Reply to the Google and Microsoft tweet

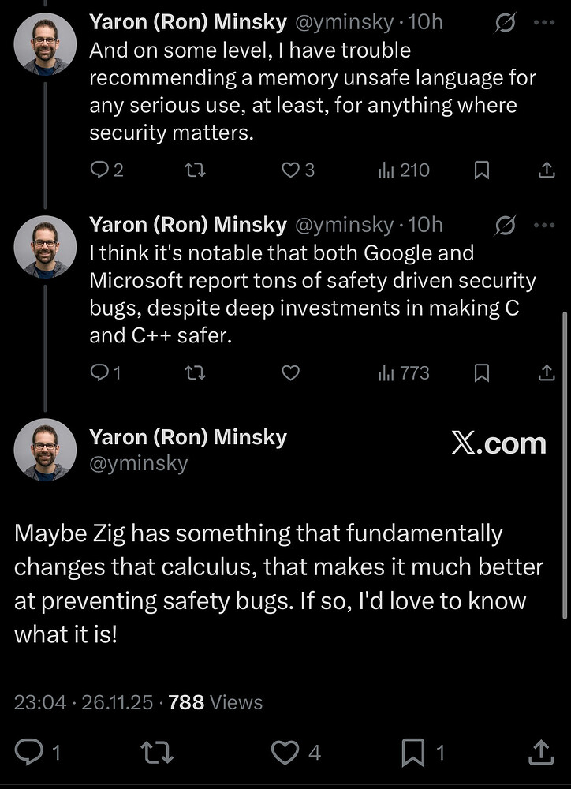coord(99,372)
